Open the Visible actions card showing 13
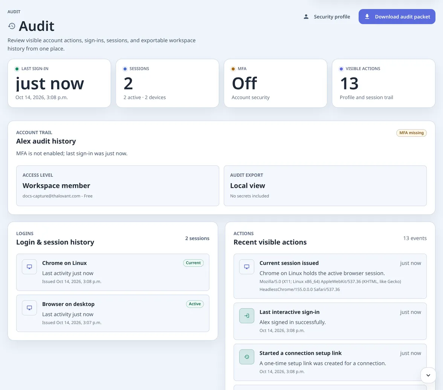Image resolution: width=443 pixels, height=390 pixels. (x=383, y=83)
